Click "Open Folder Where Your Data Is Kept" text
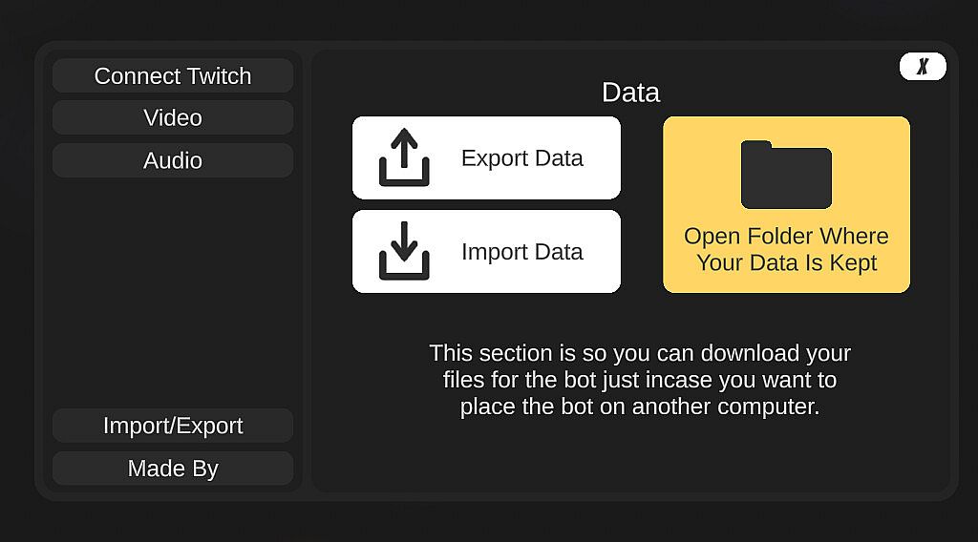 coord(786,249)
